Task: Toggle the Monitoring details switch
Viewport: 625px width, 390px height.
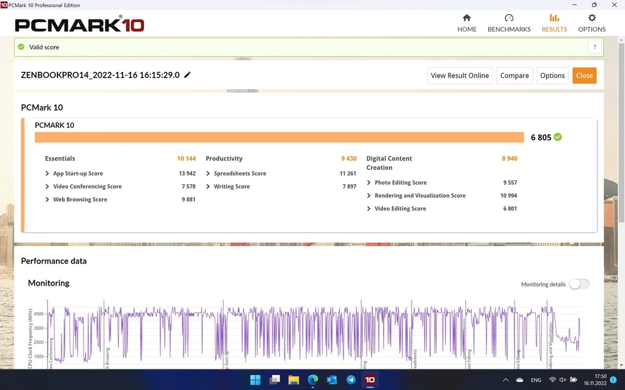Action: pos(579,284)
